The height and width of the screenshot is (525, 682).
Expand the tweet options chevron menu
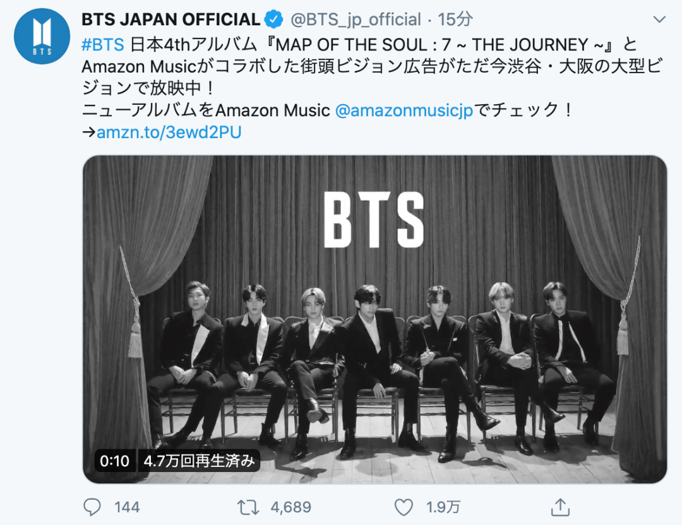[659, 20]
